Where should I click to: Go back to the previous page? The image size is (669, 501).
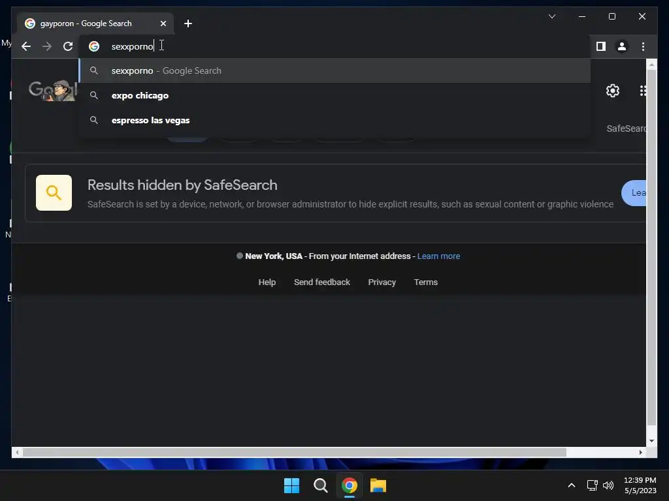click(26, 46)
